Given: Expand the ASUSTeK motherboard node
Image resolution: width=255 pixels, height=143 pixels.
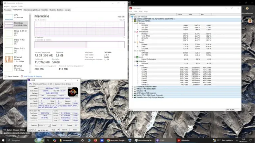Looking at the screenshot, I should click(x=133, y=19).
